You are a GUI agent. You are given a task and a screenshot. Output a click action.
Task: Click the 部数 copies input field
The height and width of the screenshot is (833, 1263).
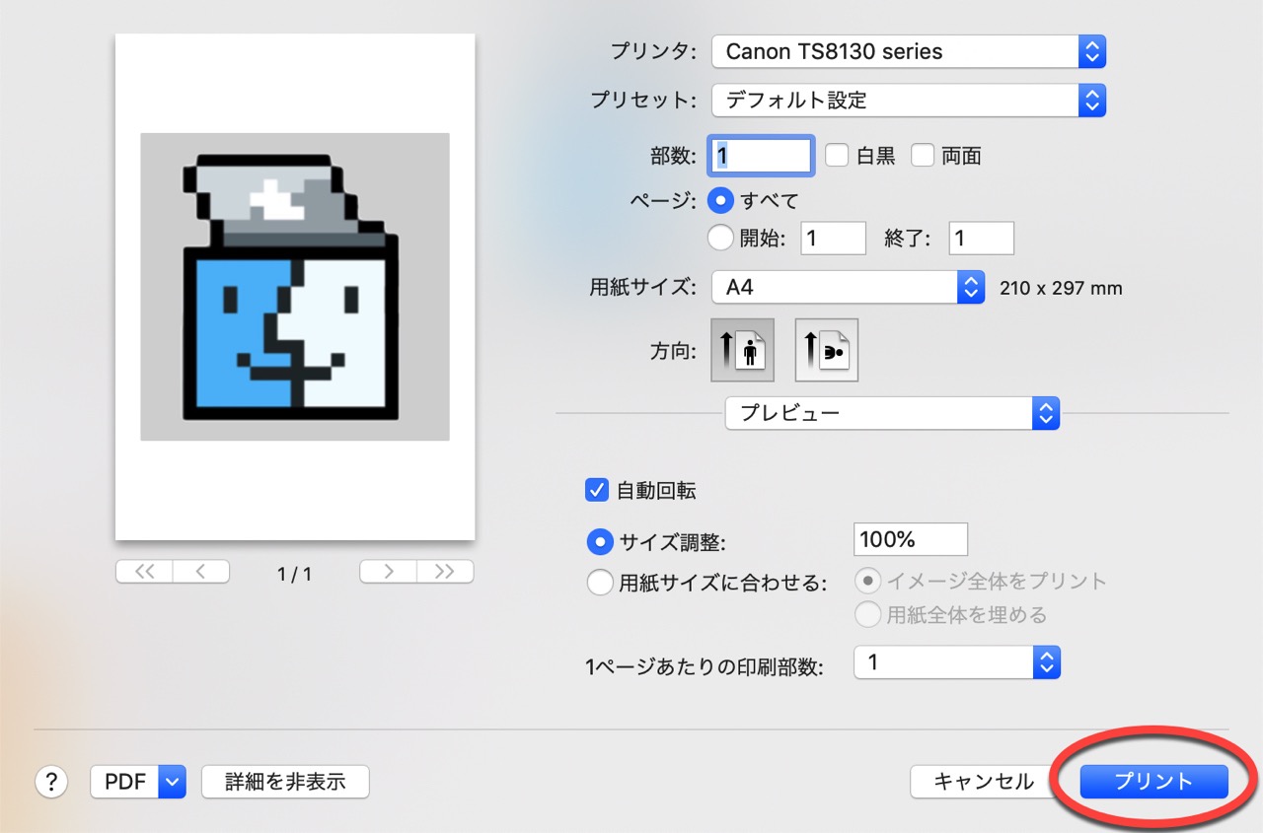pyautogui.click(x=762, y=155)
